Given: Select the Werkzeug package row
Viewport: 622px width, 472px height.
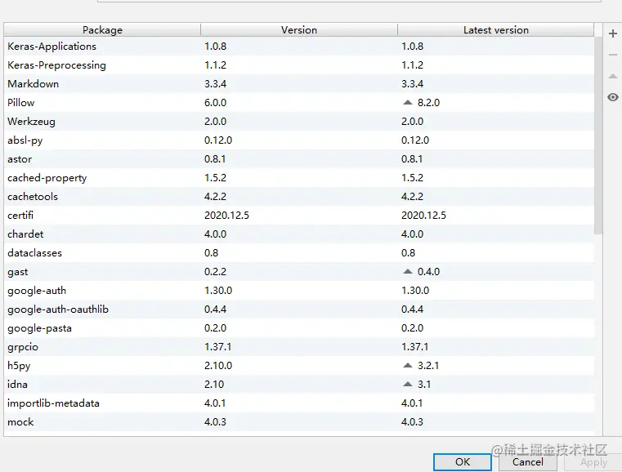Looking at the screenshot, I should tap(299, 122).
